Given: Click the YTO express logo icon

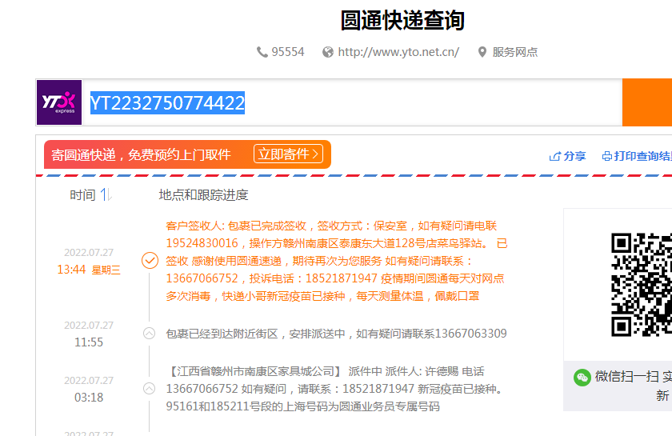Looking at the screenshot, I should click(59, 102).
